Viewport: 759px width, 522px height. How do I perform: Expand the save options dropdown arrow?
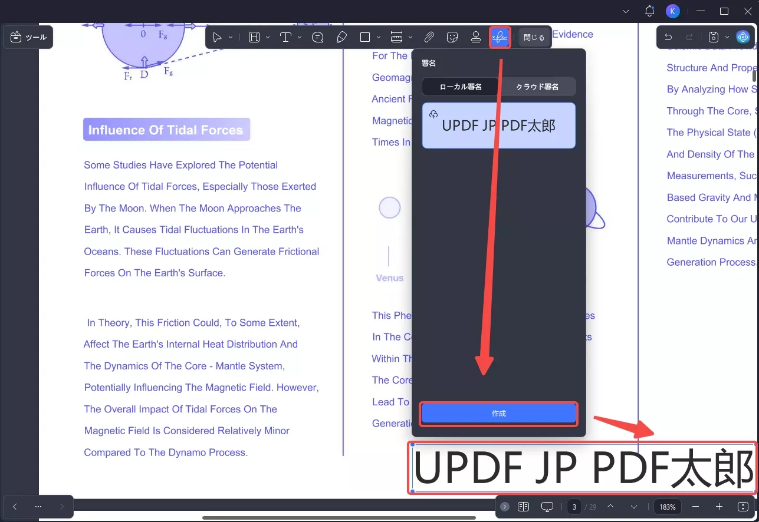[727, 37]
